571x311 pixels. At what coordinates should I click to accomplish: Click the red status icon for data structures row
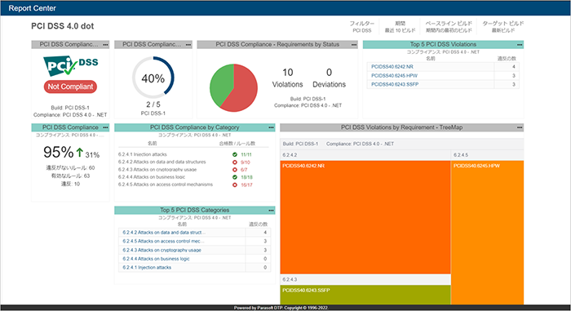[x=235, y=162]
